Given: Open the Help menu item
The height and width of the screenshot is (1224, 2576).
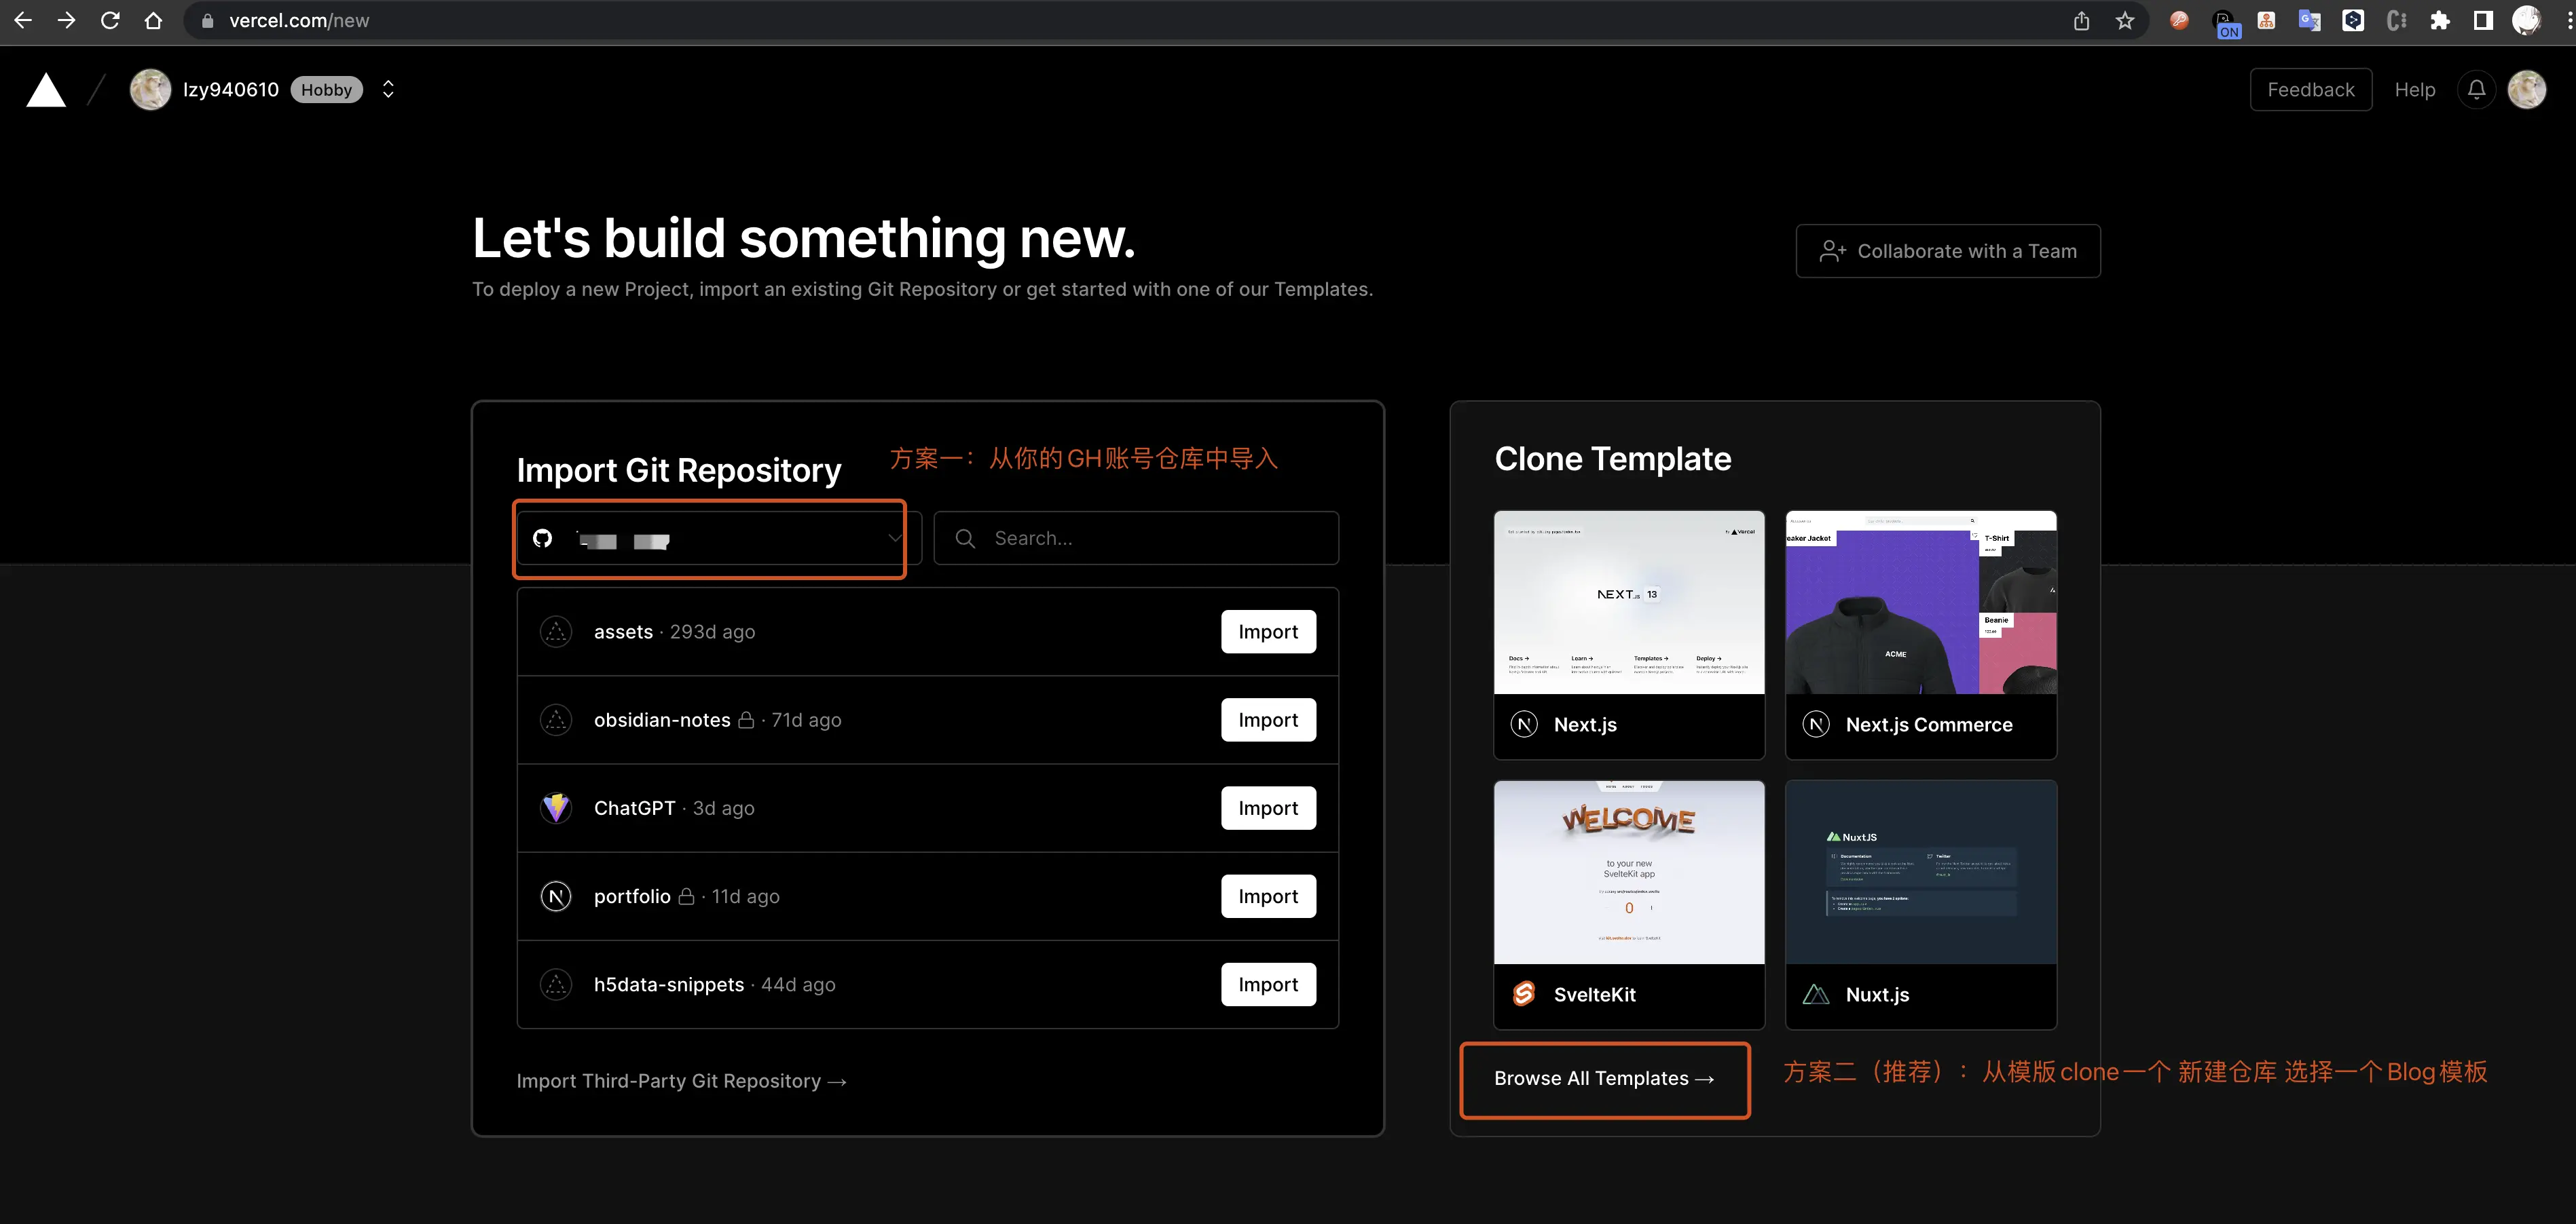Looking at the screenshot, I should coord(2414,90).
